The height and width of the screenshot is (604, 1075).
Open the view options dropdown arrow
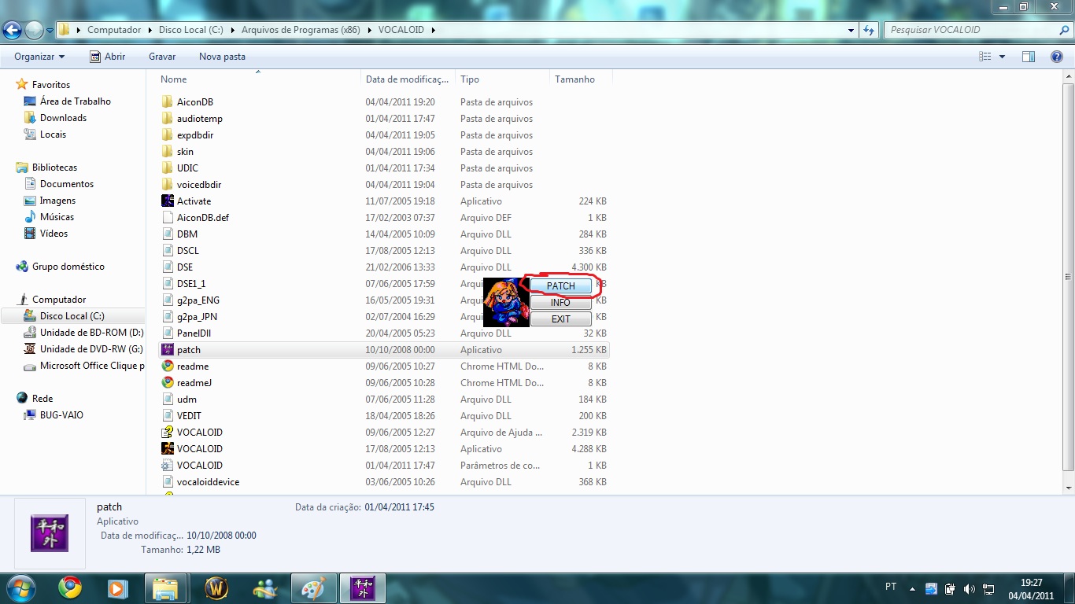pos(1002,57)
